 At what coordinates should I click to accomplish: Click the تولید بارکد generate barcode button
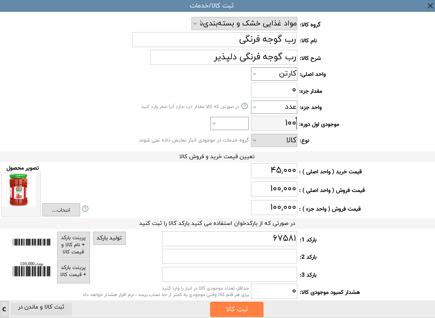coord(109,238)
